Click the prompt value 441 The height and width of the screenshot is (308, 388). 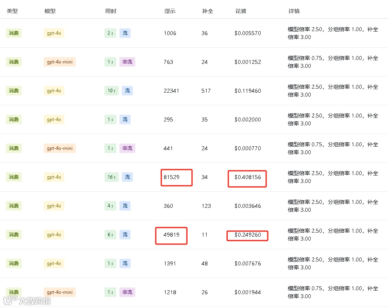click(x=168, y=148)
